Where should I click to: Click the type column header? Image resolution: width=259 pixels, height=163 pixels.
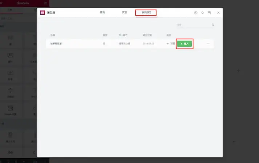click(x=105, y=35)
